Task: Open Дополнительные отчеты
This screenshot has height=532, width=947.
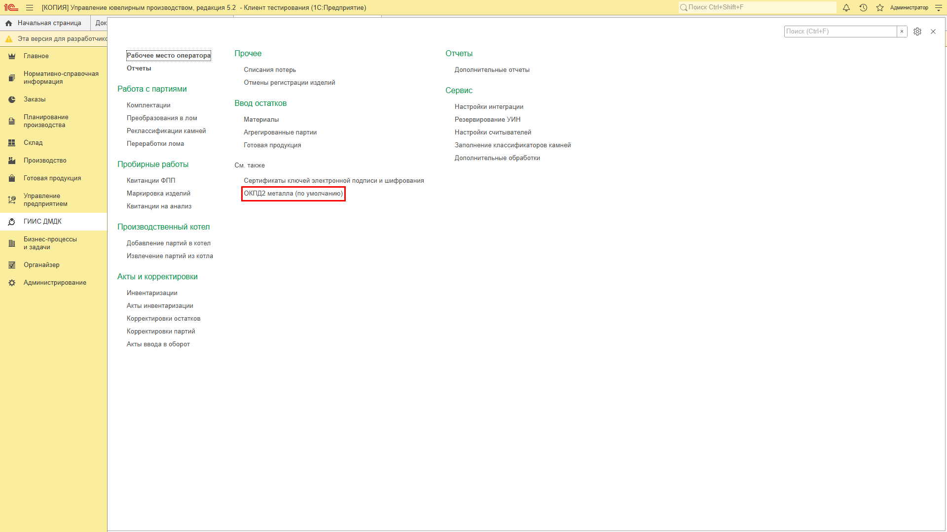Action: [492, 70]
